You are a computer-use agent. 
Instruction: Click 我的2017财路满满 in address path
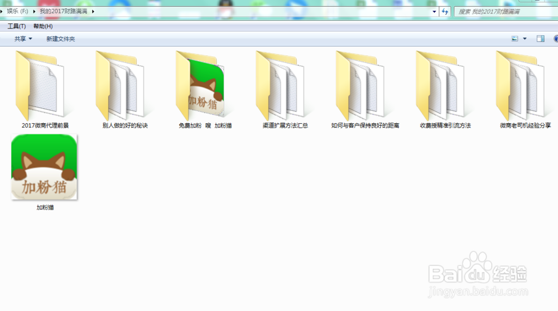pos(64,11)
